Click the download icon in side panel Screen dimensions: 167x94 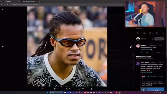163,33
